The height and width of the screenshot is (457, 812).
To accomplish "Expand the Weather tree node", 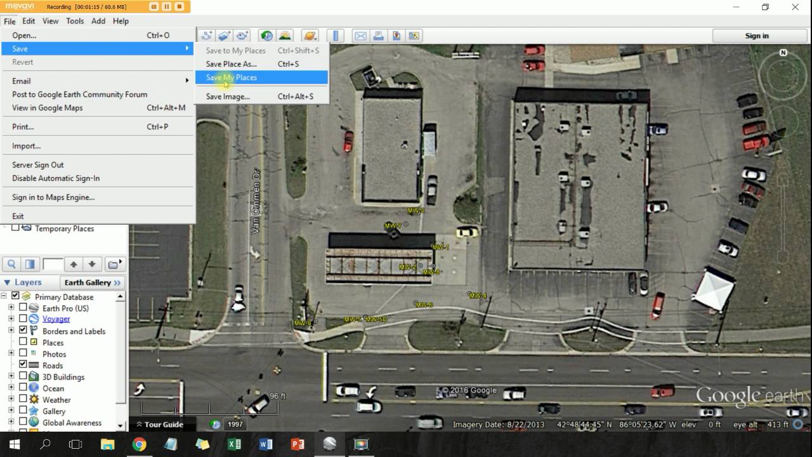I will click(x=11, y=399).
